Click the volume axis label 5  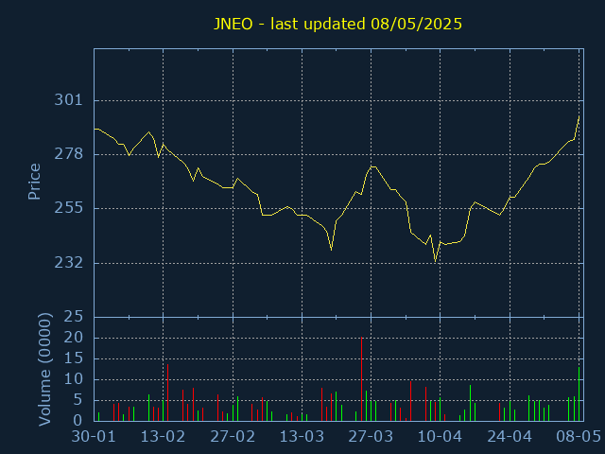click(x=78, y=400)
